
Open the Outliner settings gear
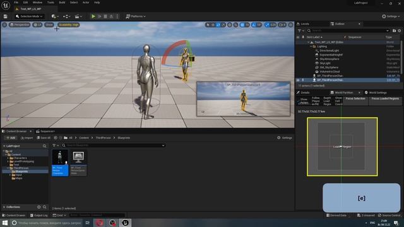400,31
